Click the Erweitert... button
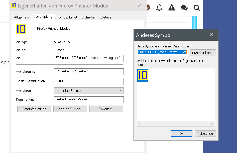This screenshot has height=153, width=237. 106,109
